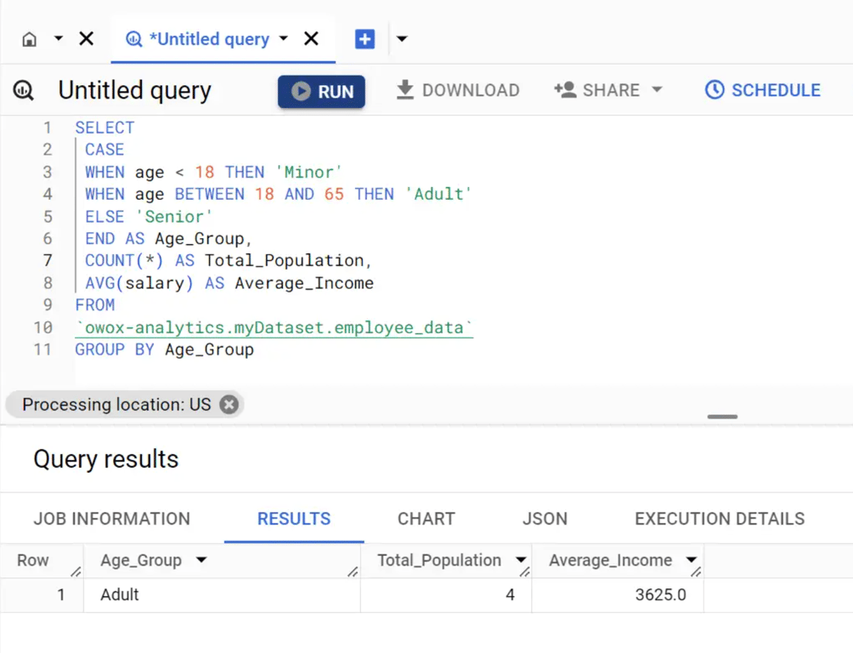
Task: Click the 'Minor' string literal
Action: (309, 172)
